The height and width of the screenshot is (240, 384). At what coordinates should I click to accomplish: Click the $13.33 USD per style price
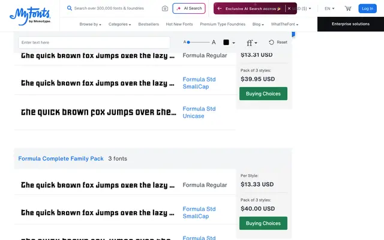click(x=257, y=184)
